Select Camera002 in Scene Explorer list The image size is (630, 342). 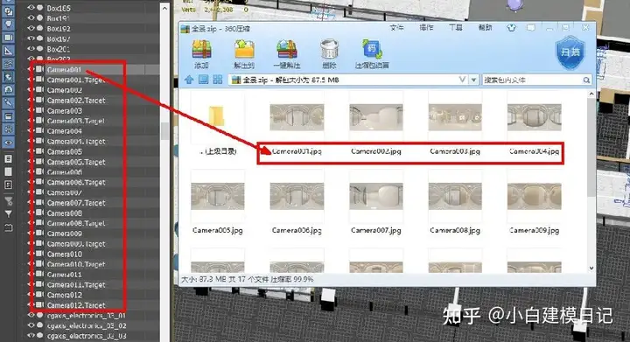point(64,90)
